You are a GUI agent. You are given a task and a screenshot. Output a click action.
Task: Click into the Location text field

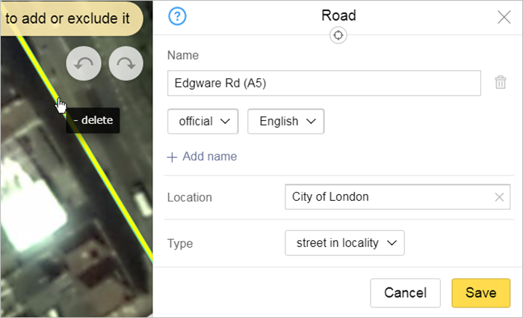pos(387,197)
